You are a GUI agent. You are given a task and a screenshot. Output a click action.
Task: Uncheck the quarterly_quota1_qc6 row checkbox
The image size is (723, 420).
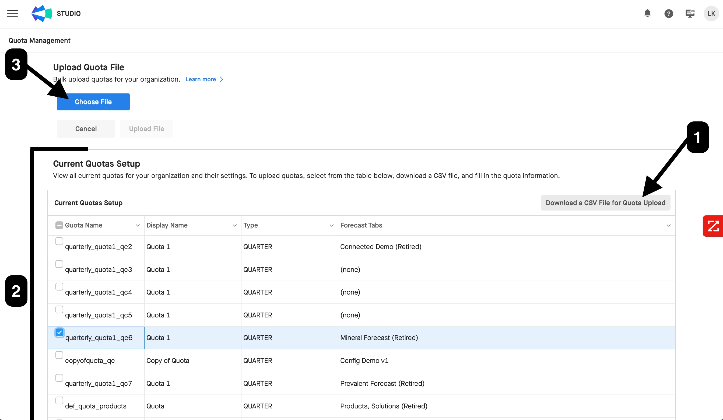59,332
